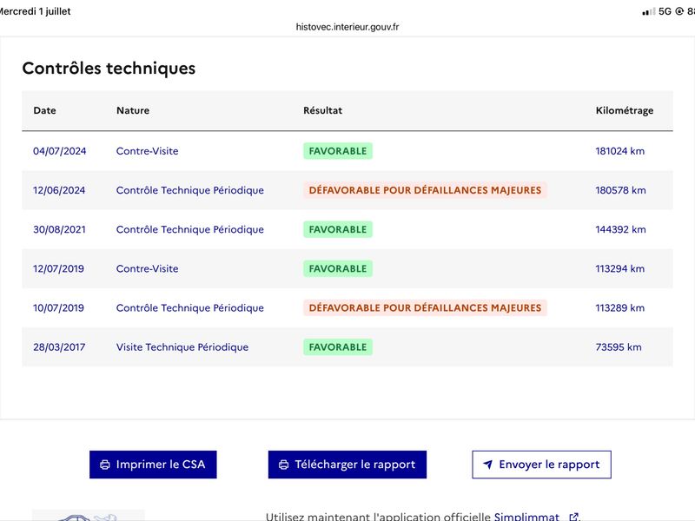
Task: Click the 28/03/2017 Visite Technique Périodique entry
Action: point(347,346)
